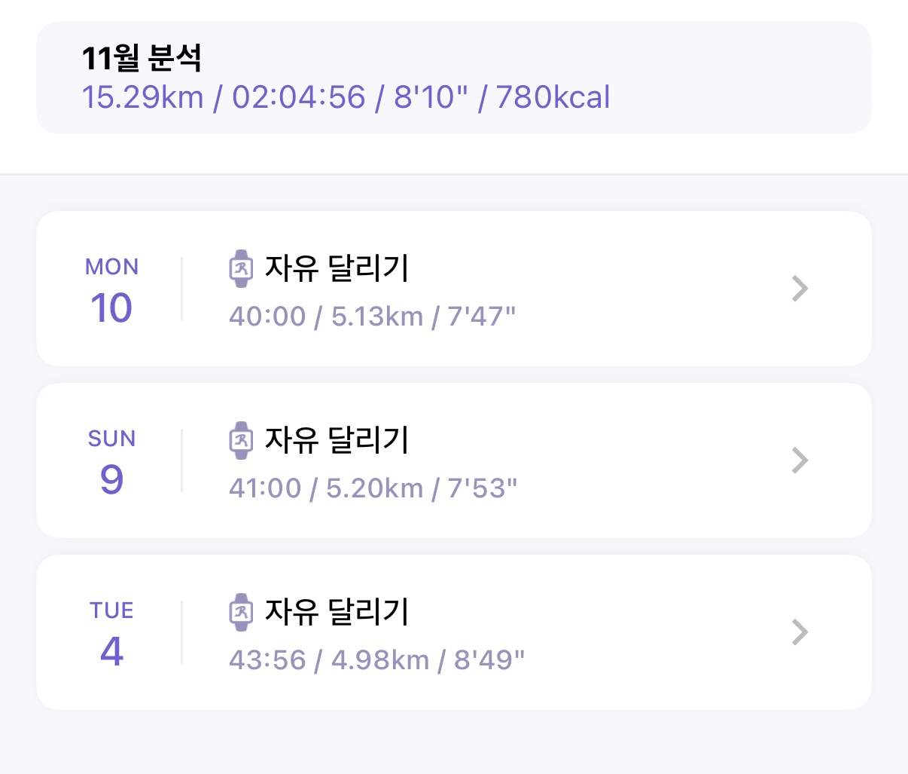
Task: Open Sunday's 자유 달리기 title
Action: click(x=337, y=440)
